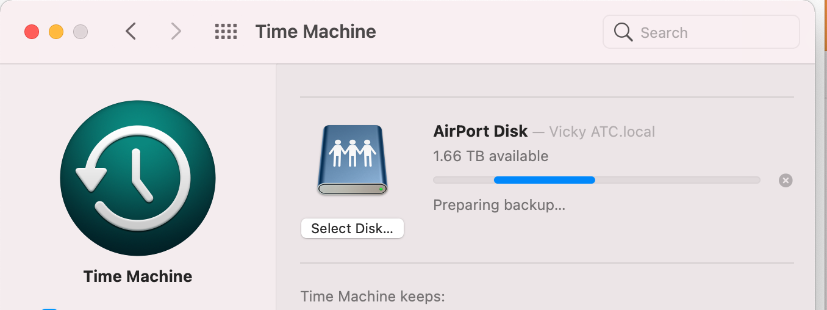Image resolution: width=827 pixels, height=310 pixels.
Task: Click the "1.66 TB available" text
Action: coord(490,156)
